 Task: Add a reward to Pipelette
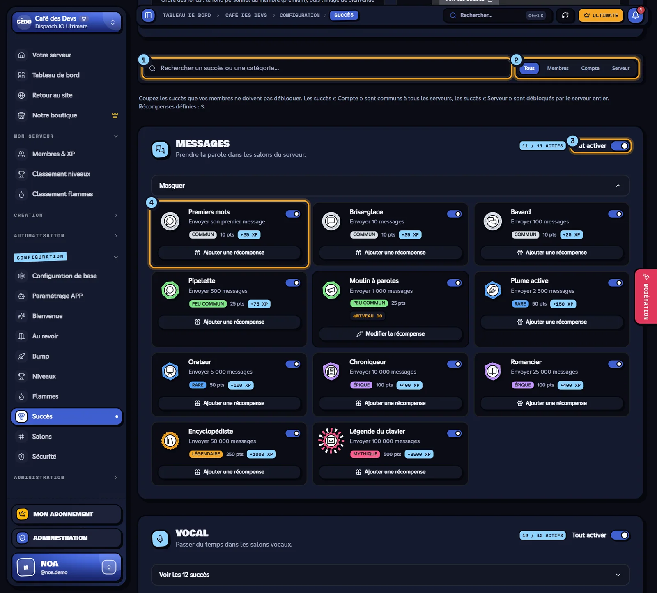click(x=229, y=322)
